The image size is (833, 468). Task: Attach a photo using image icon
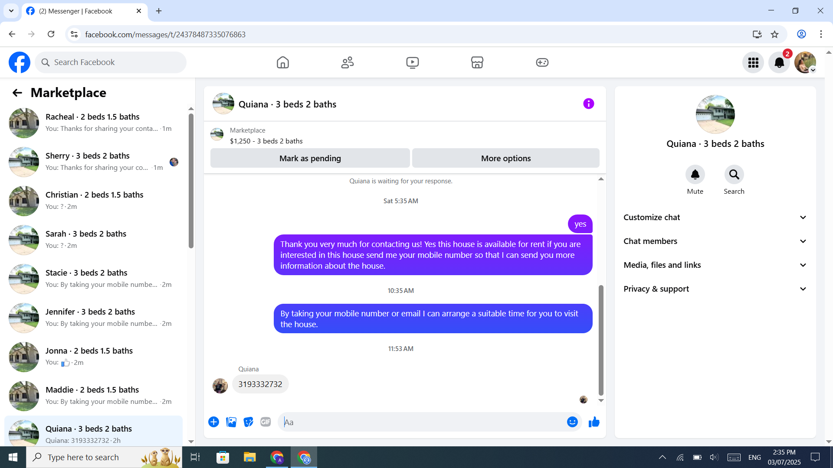[x=231, y=422]
